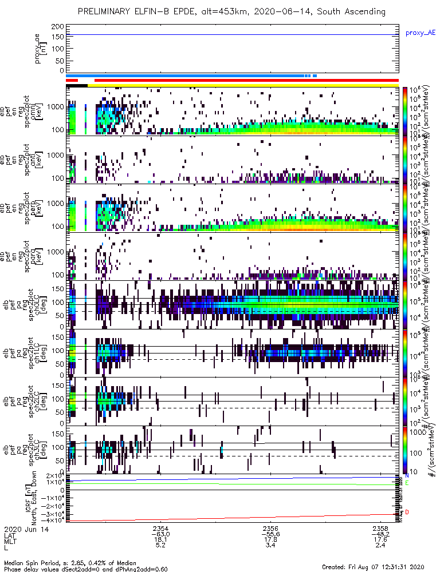Click the '200' tick in proxy_ae panel
Viewport: 444px width, 572px height.
[x=58, y=27]
